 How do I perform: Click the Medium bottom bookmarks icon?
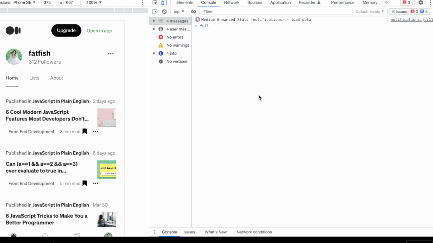[x=77, y=235]
